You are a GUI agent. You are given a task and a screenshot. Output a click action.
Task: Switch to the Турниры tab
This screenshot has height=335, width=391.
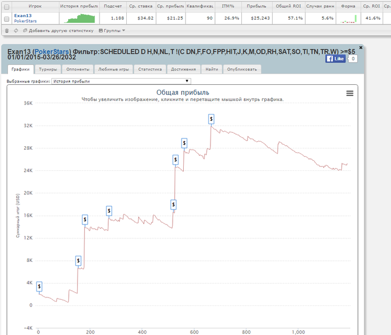(x=48, y=69)
